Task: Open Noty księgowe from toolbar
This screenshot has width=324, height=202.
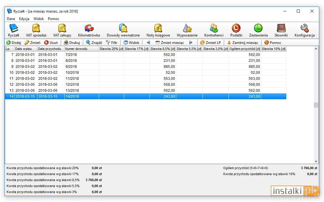Action: [158, 30]
